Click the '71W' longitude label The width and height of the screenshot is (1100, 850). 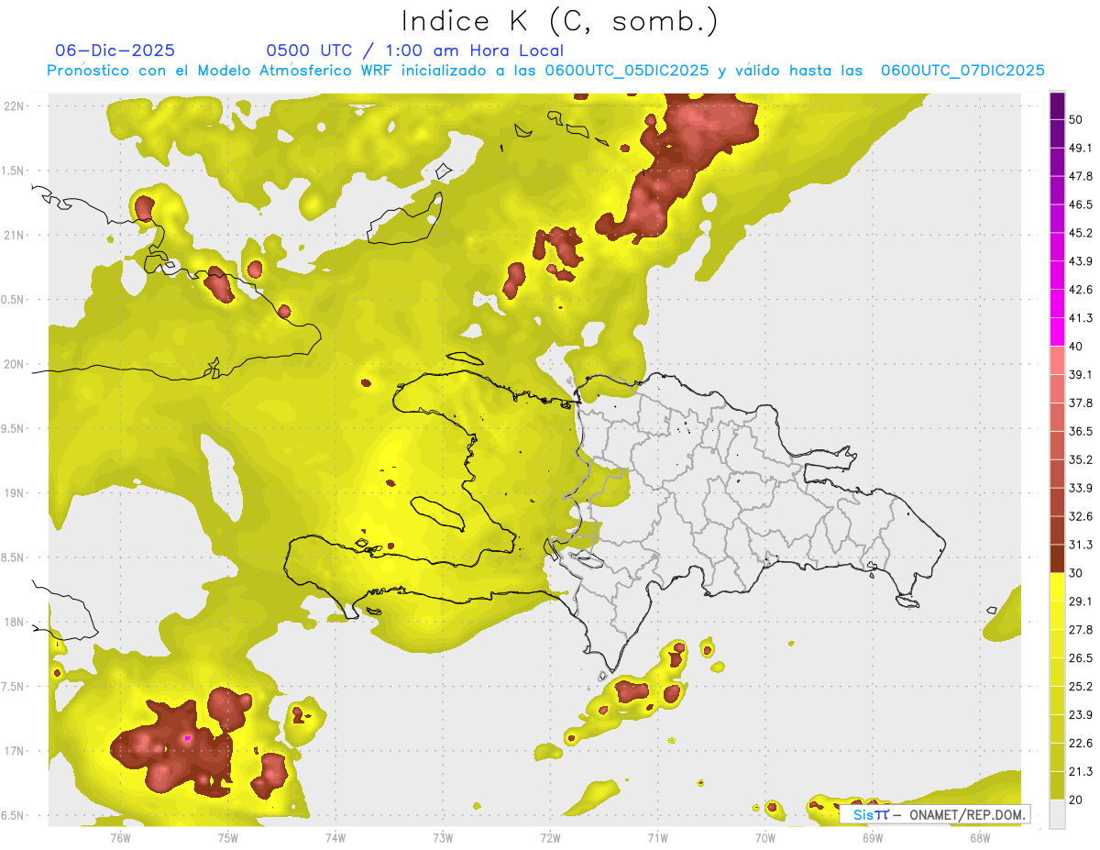pyautogui.click(x=657, y=838)
